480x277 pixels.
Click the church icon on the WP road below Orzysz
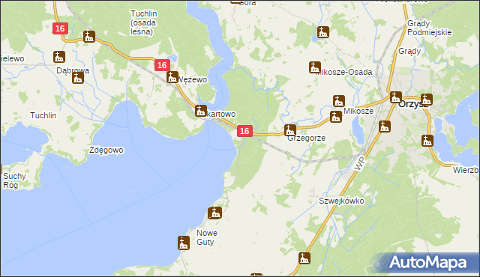[385, 127]
